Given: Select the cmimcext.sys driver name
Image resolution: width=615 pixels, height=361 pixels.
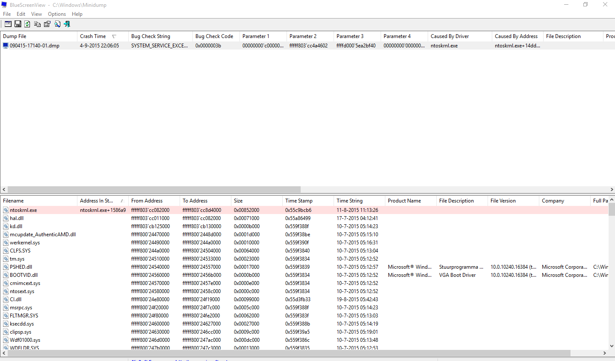Looking at the screenshot, I should 25,283.
